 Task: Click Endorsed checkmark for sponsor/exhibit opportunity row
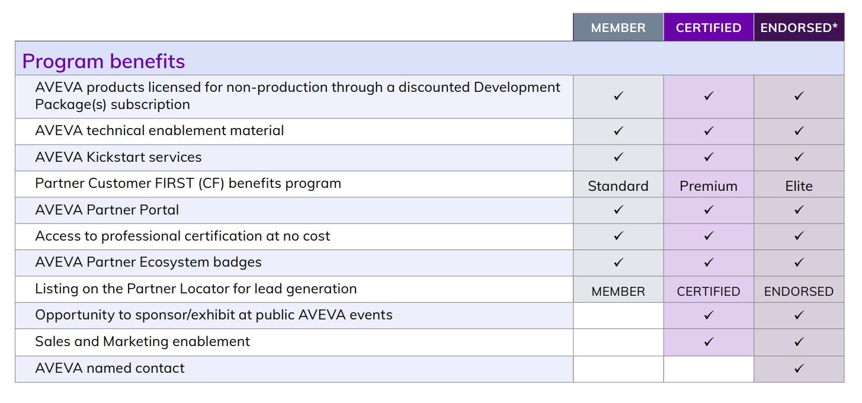coord(799,315)
